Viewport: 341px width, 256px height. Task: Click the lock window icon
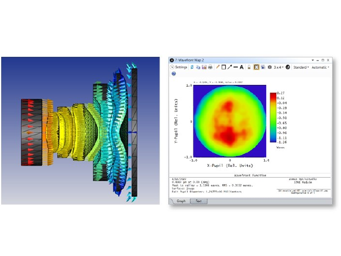pyautogui.click(x=249, y=67)
